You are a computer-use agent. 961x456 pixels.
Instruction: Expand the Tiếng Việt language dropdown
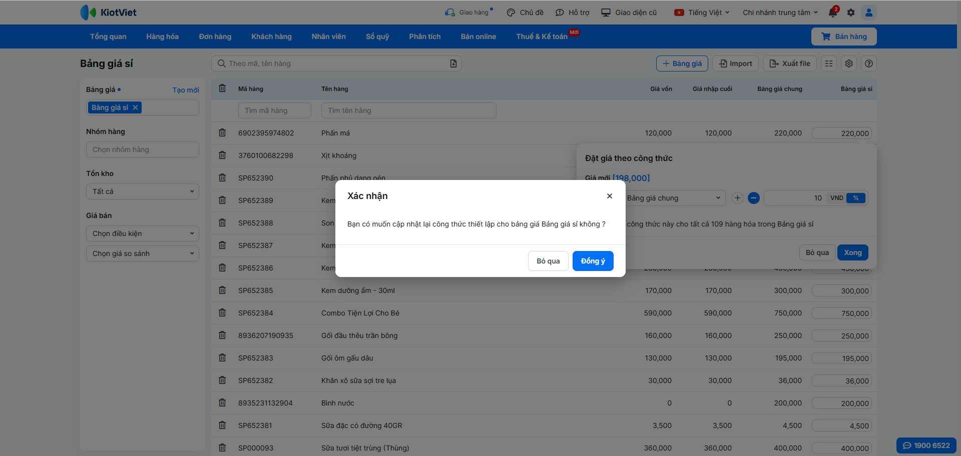(702, 12)
